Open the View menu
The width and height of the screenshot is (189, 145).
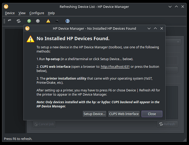point(22,13)
